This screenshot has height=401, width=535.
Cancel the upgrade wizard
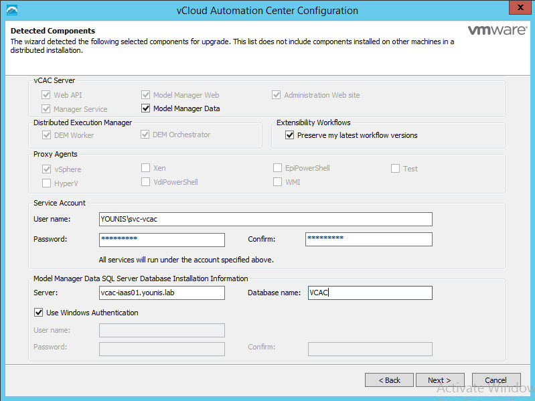(495, 380)
